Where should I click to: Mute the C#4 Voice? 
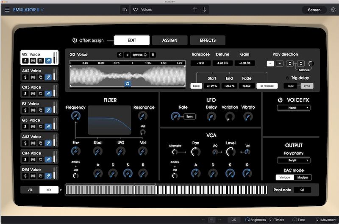(33, 159)
